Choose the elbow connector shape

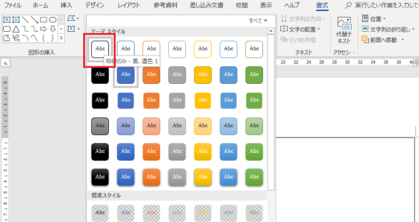[x=25, y=29]
